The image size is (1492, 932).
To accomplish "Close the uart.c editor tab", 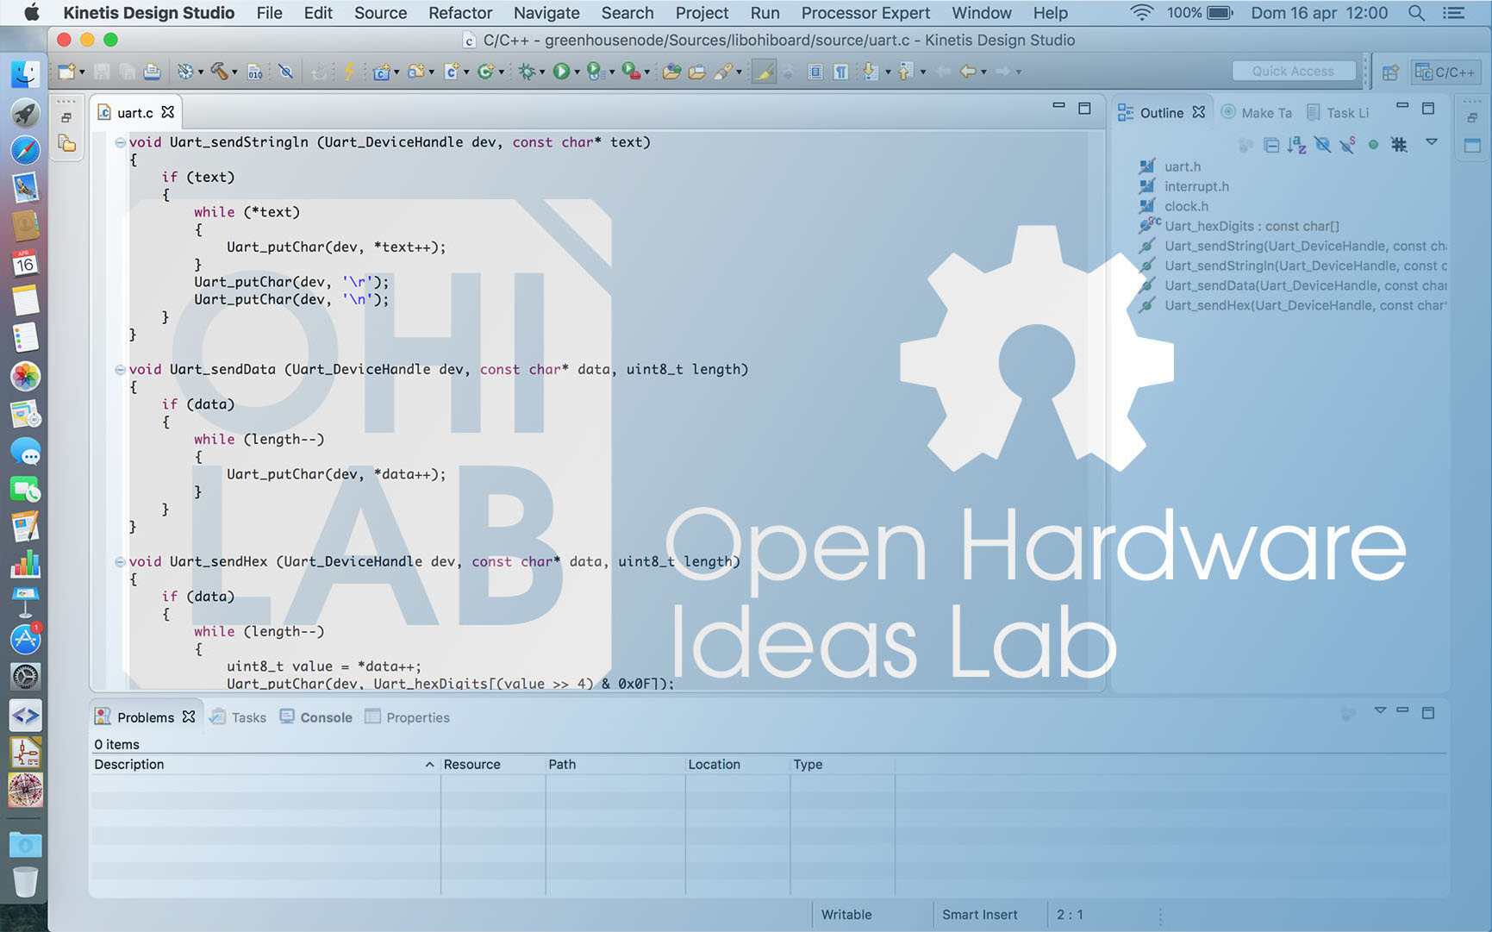I will [x=168, y=112].
